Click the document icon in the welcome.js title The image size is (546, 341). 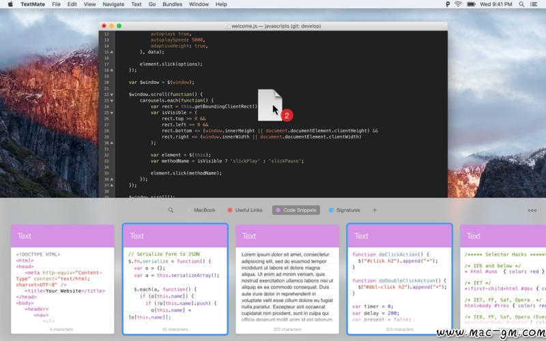tap(227, 26)
